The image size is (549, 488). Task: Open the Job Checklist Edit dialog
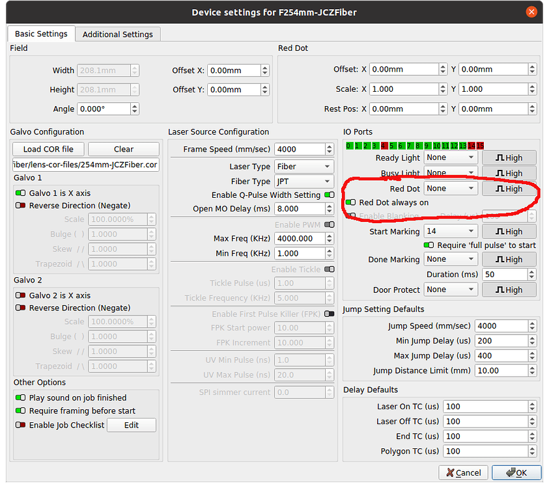tap(131, 424)
